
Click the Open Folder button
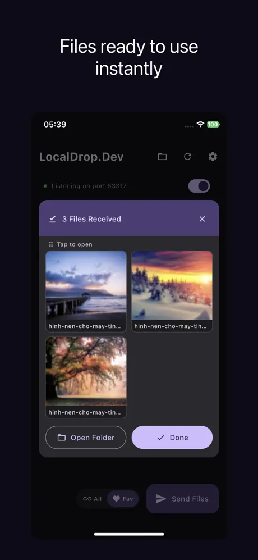(x=86, y=438)
